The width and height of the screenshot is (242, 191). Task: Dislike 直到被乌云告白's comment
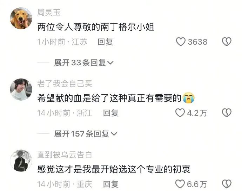(227, 184)
